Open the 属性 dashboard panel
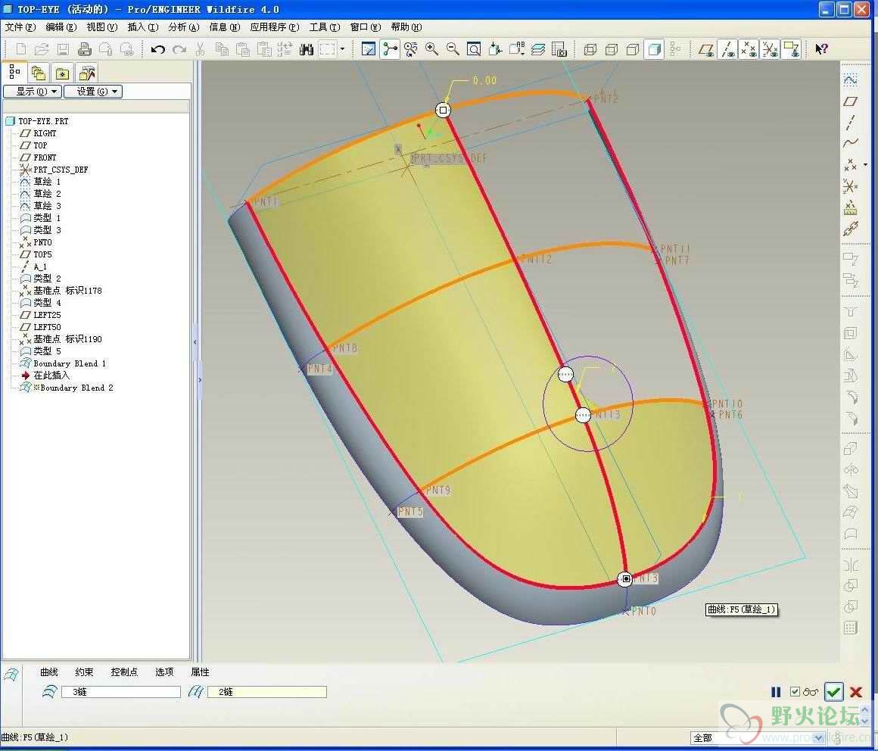 200,672
